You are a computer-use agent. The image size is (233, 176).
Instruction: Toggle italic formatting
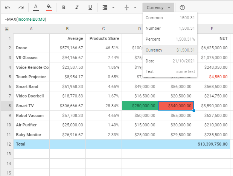pyautogui.click(x=77, y=8)
